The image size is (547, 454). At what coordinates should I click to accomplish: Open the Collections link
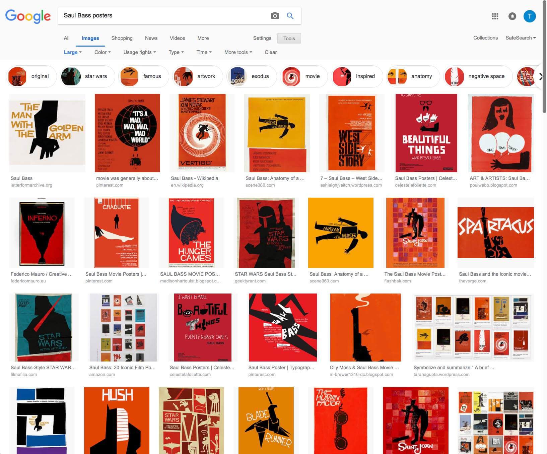click(485, 38)
